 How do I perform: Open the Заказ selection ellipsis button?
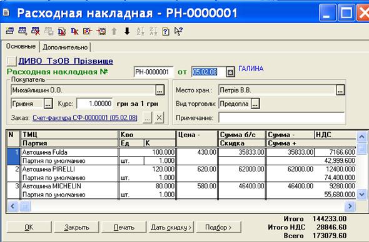[x=148, y=118]
